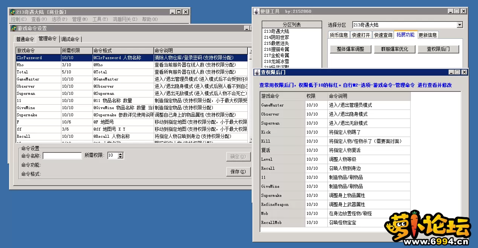
Task: Click the 便捷工具 window title icon
Action: pos(257,11)
